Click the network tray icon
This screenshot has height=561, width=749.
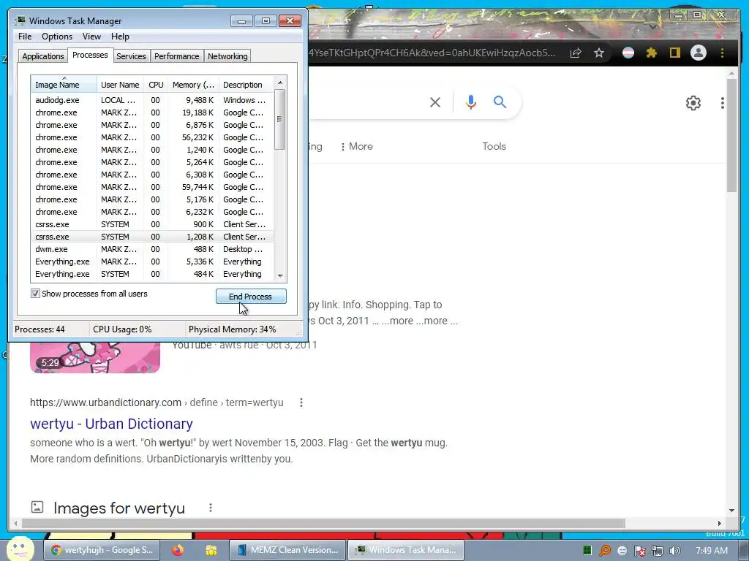[x=658, y=551]
